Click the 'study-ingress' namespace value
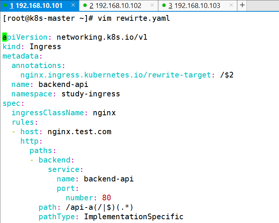279x223 pixels. pos(91,94)
